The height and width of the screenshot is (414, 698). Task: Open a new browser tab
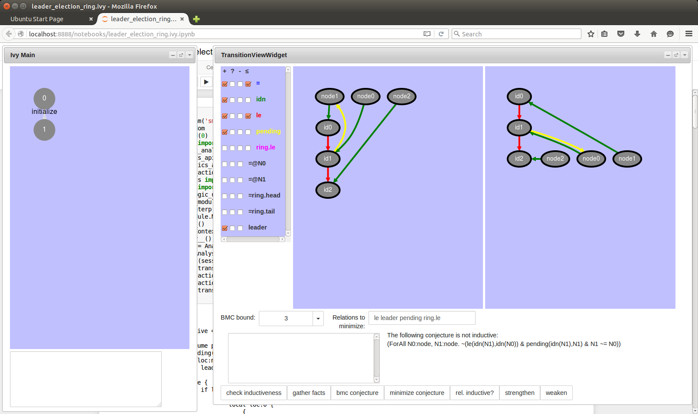click(x=196, y=19)
